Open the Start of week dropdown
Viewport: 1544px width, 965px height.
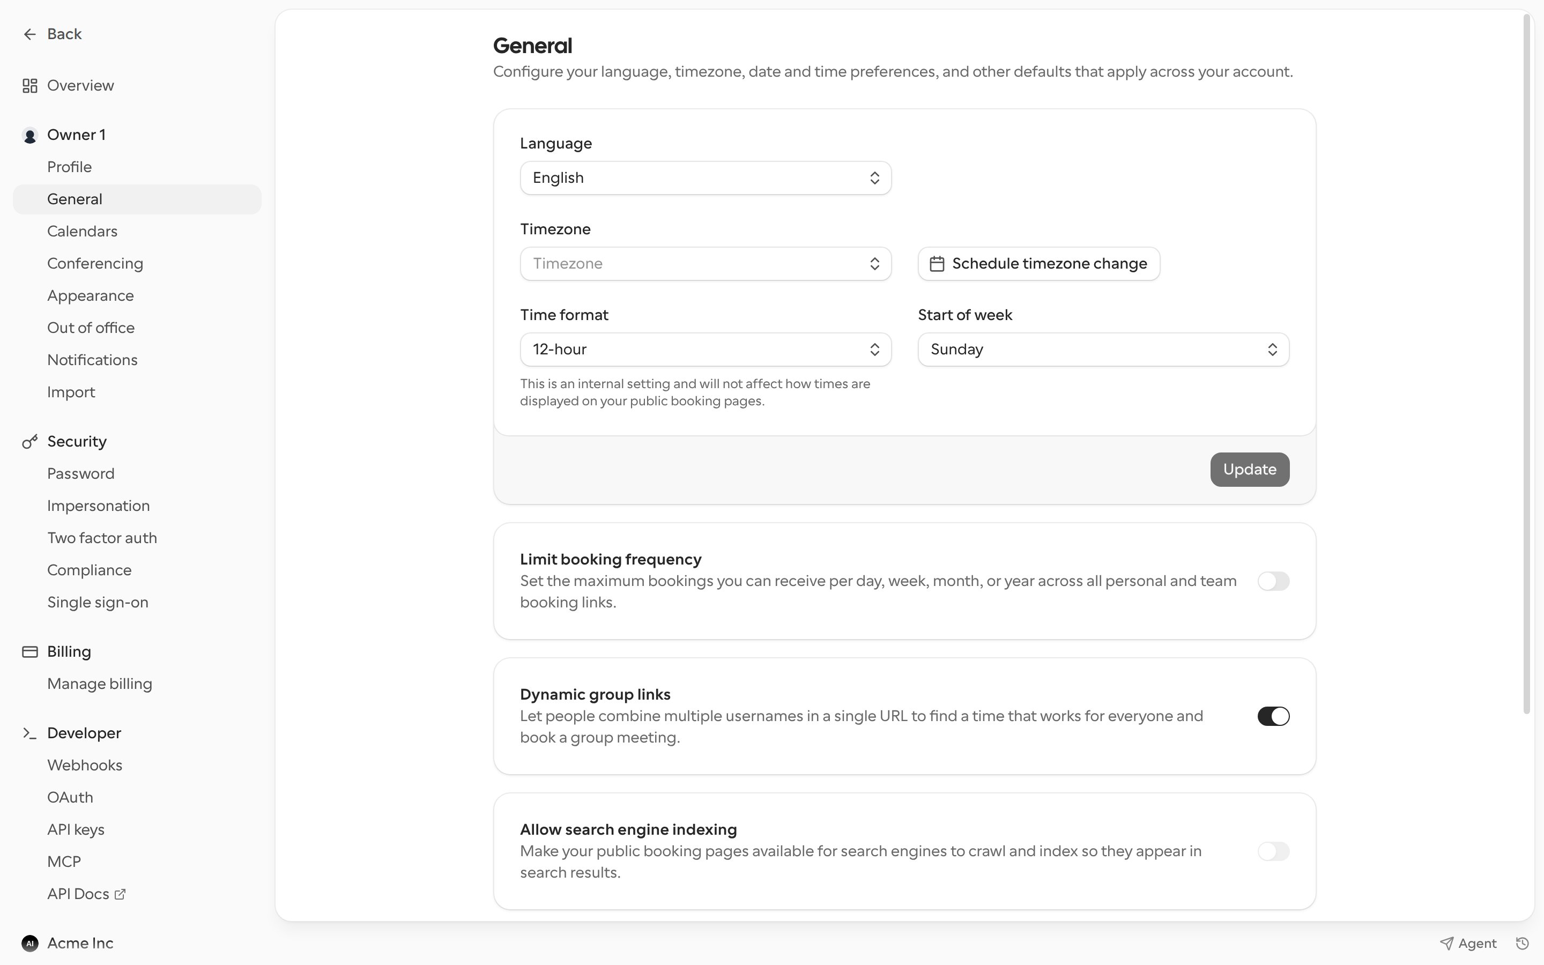[x=1103, y=350]
